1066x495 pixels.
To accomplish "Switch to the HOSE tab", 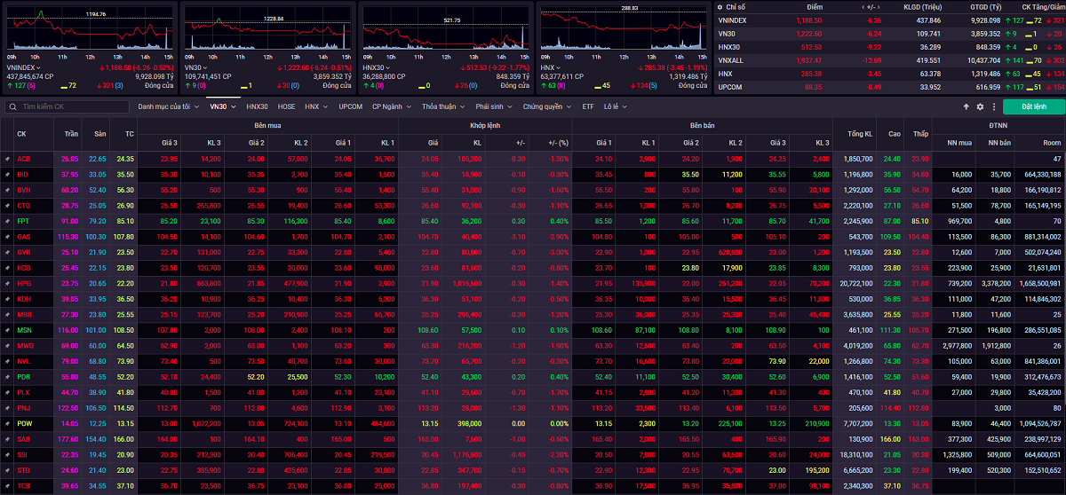I will [x=287, y=106].
